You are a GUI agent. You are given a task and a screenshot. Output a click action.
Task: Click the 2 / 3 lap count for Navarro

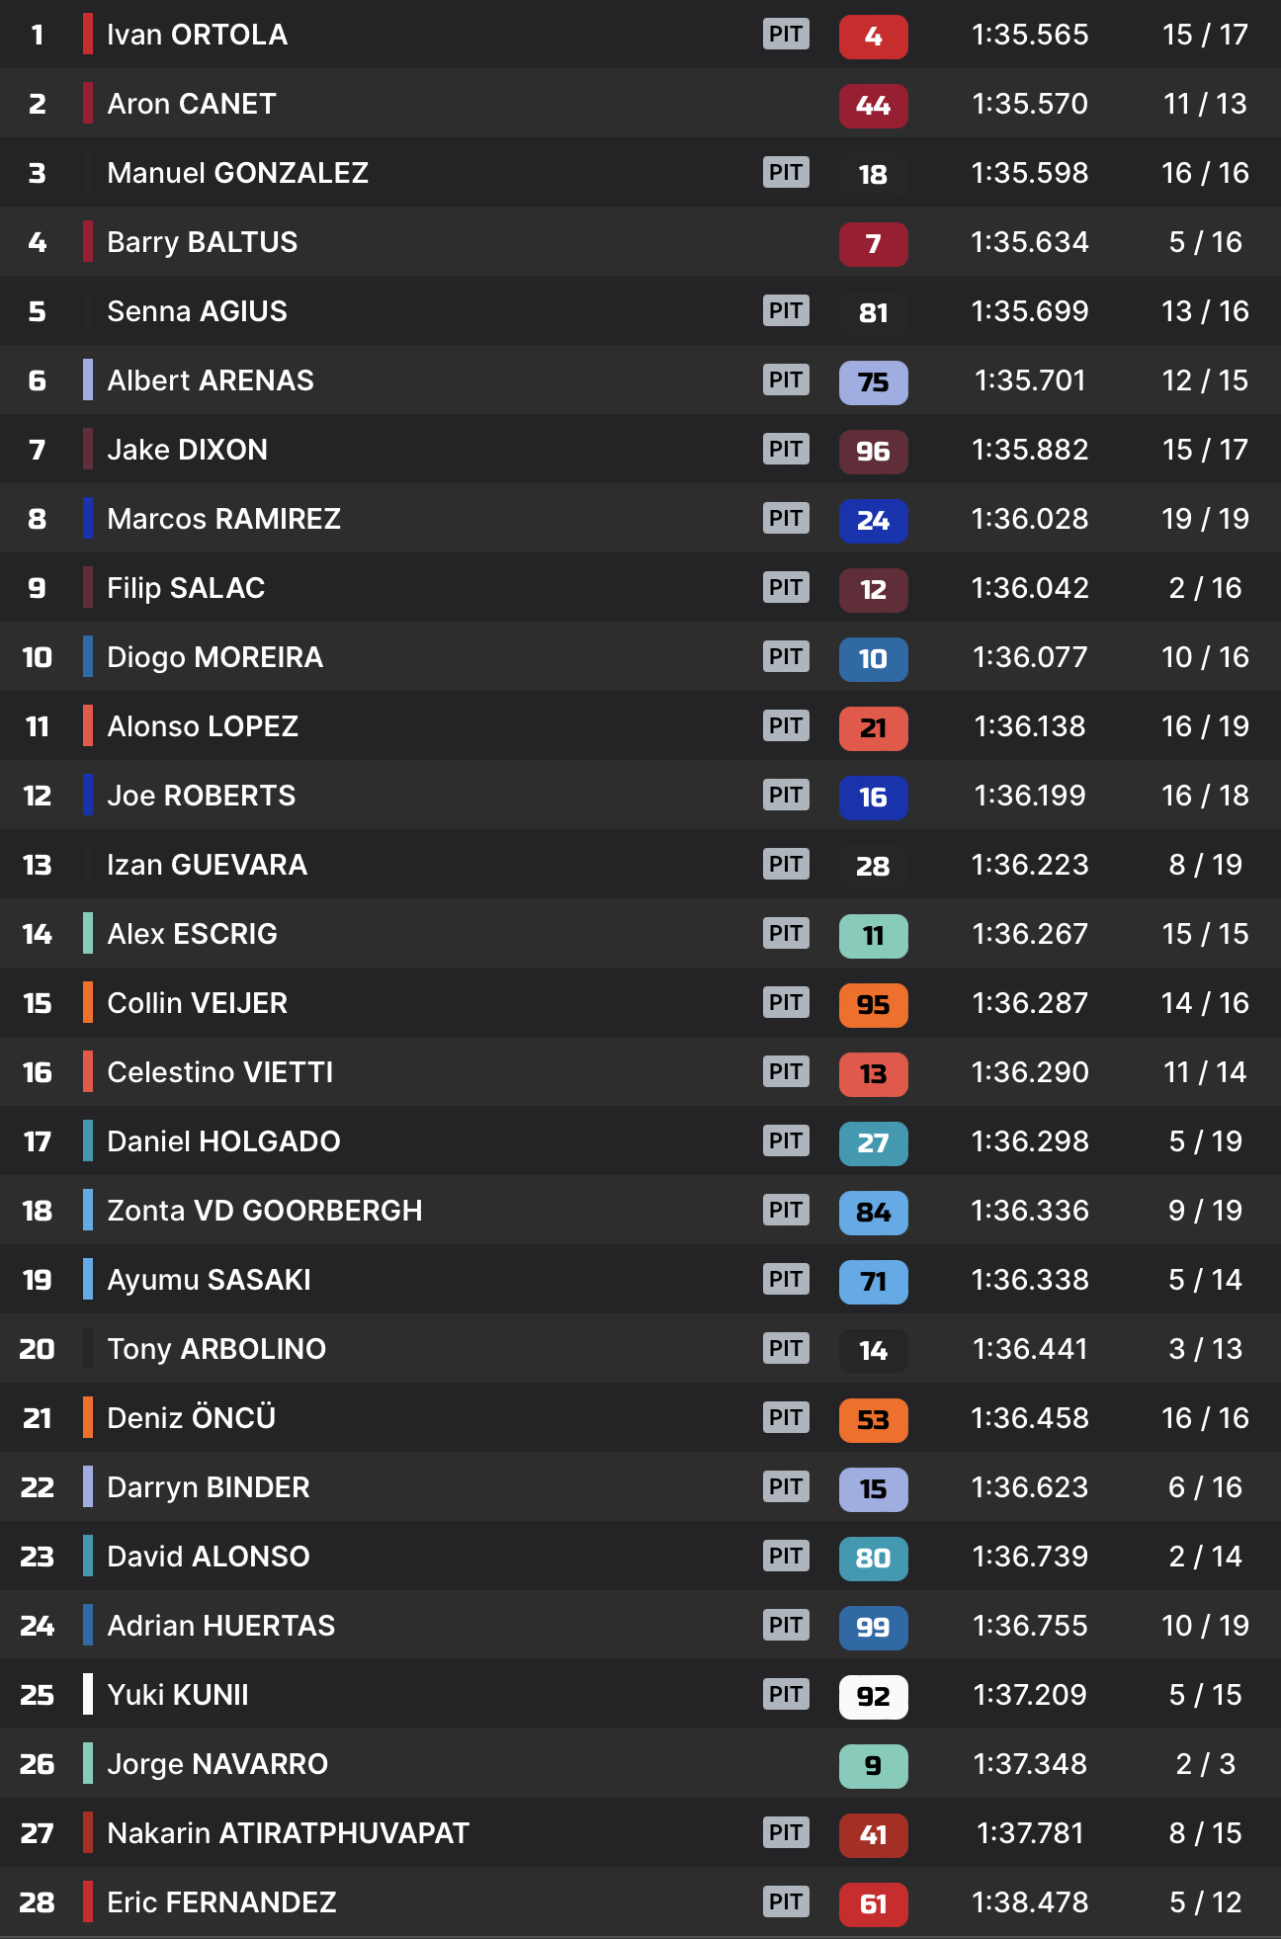1205,1764
